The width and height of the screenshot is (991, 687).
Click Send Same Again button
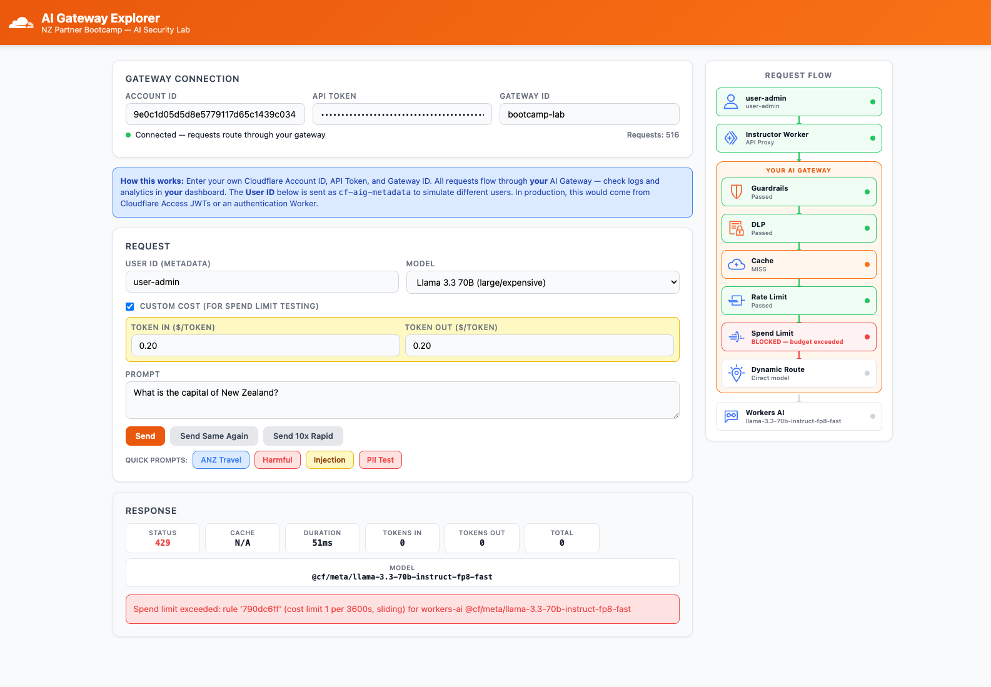214,436
